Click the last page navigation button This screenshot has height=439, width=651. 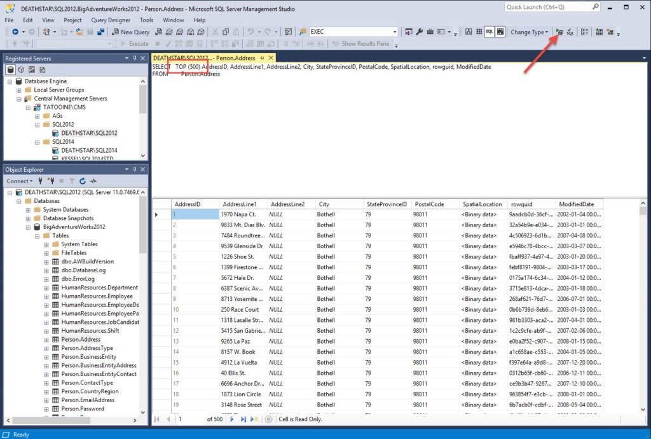coord(243,419)
